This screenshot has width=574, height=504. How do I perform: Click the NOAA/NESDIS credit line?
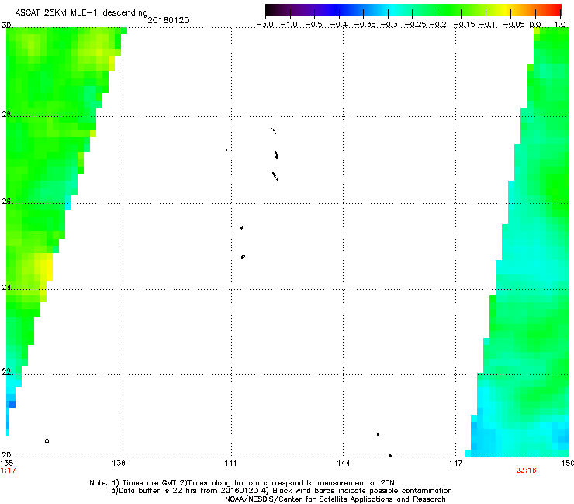point(335,499)
